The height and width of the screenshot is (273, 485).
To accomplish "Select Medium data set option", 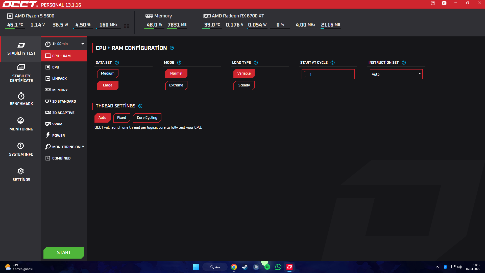I will [108, 74].
